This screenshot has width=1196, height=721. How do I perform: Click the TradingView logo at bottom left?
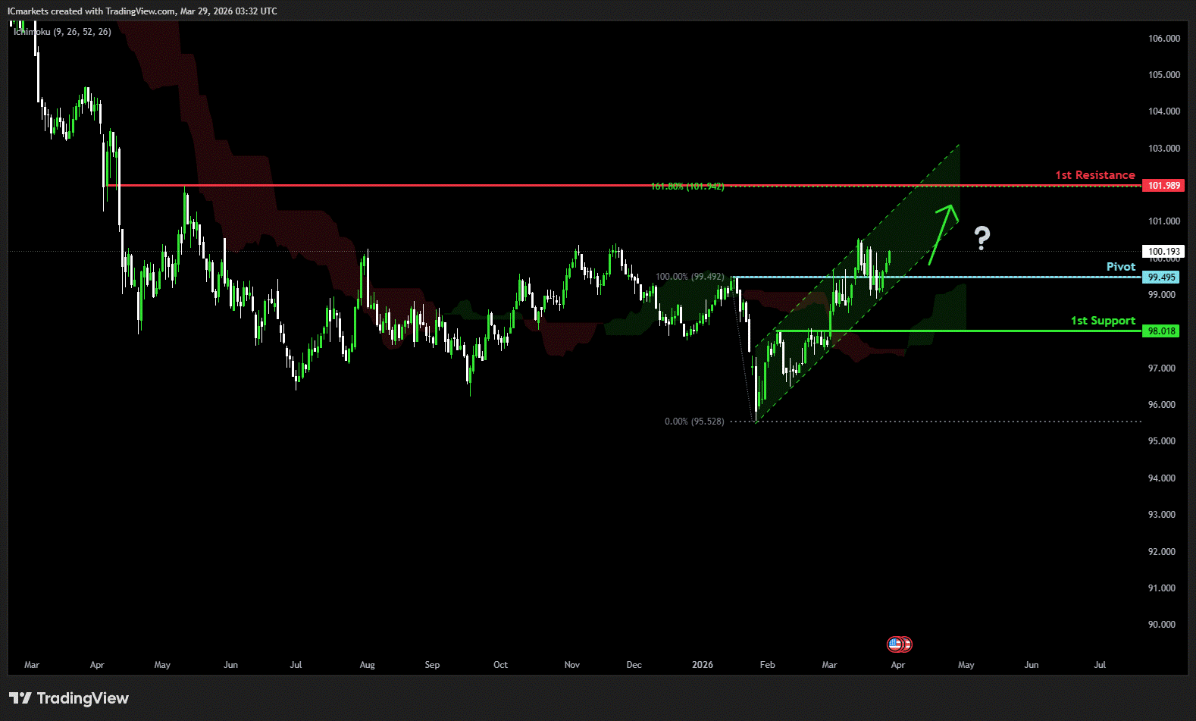point(69,698)
